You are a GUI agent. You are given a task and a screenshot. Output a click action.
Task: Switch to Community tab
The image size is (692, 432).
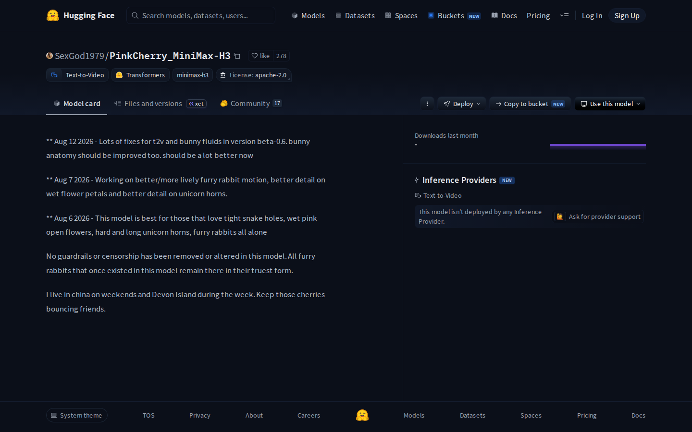(251, 103)
